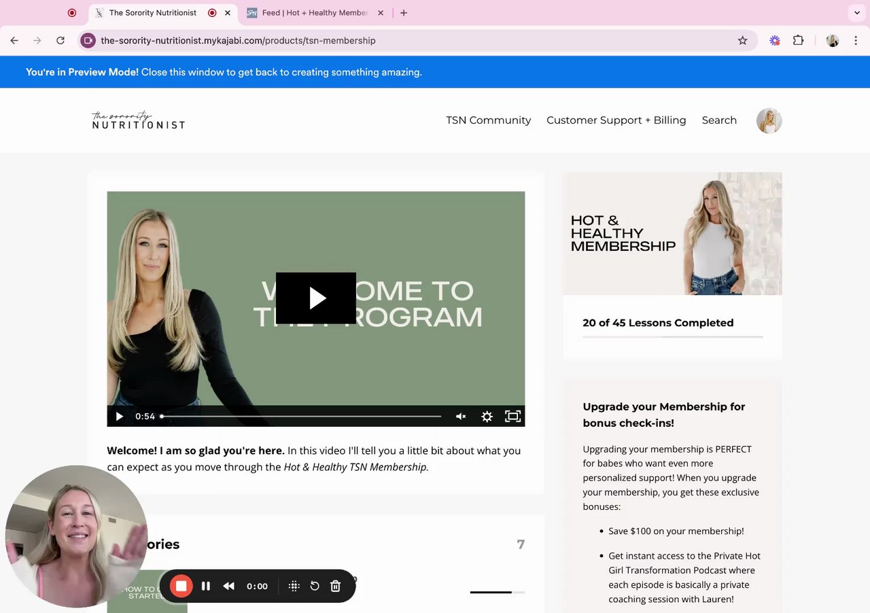Click the category count number 7
The width and height of the screenshot is (870, 613).
(x=521, y=544)
